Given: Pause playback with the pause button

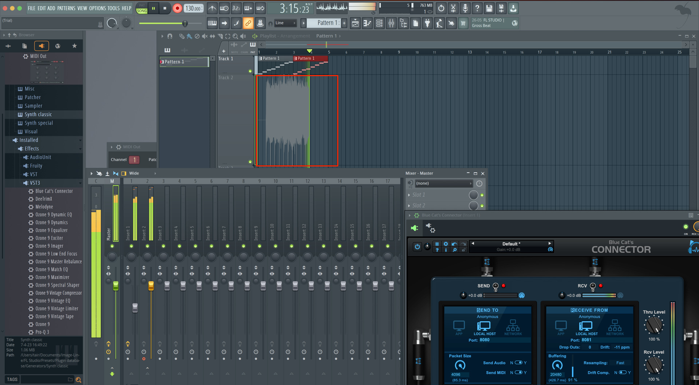Looking at the screenshot, I should pos(154,8).
